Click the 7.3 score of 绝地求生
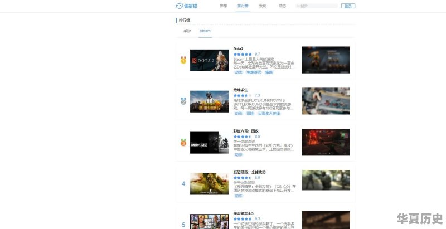Viewport: 446px width, 229px height. point(258,95)
